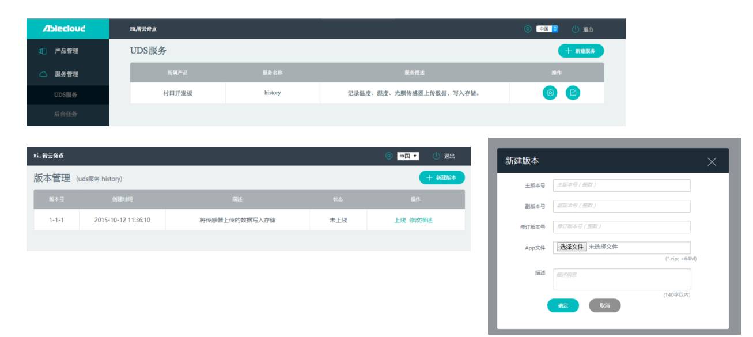This screenshot has height=337, width=753.
Task: Click 退出 in the 版本管理 header
Action: 449,156
